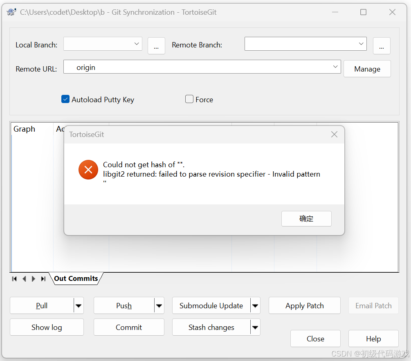Click the Submodule Update button
The image size is (411, 361).
click(211, 305)
